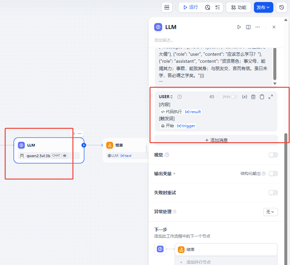Run LLM node via canvas play icon

74,134
